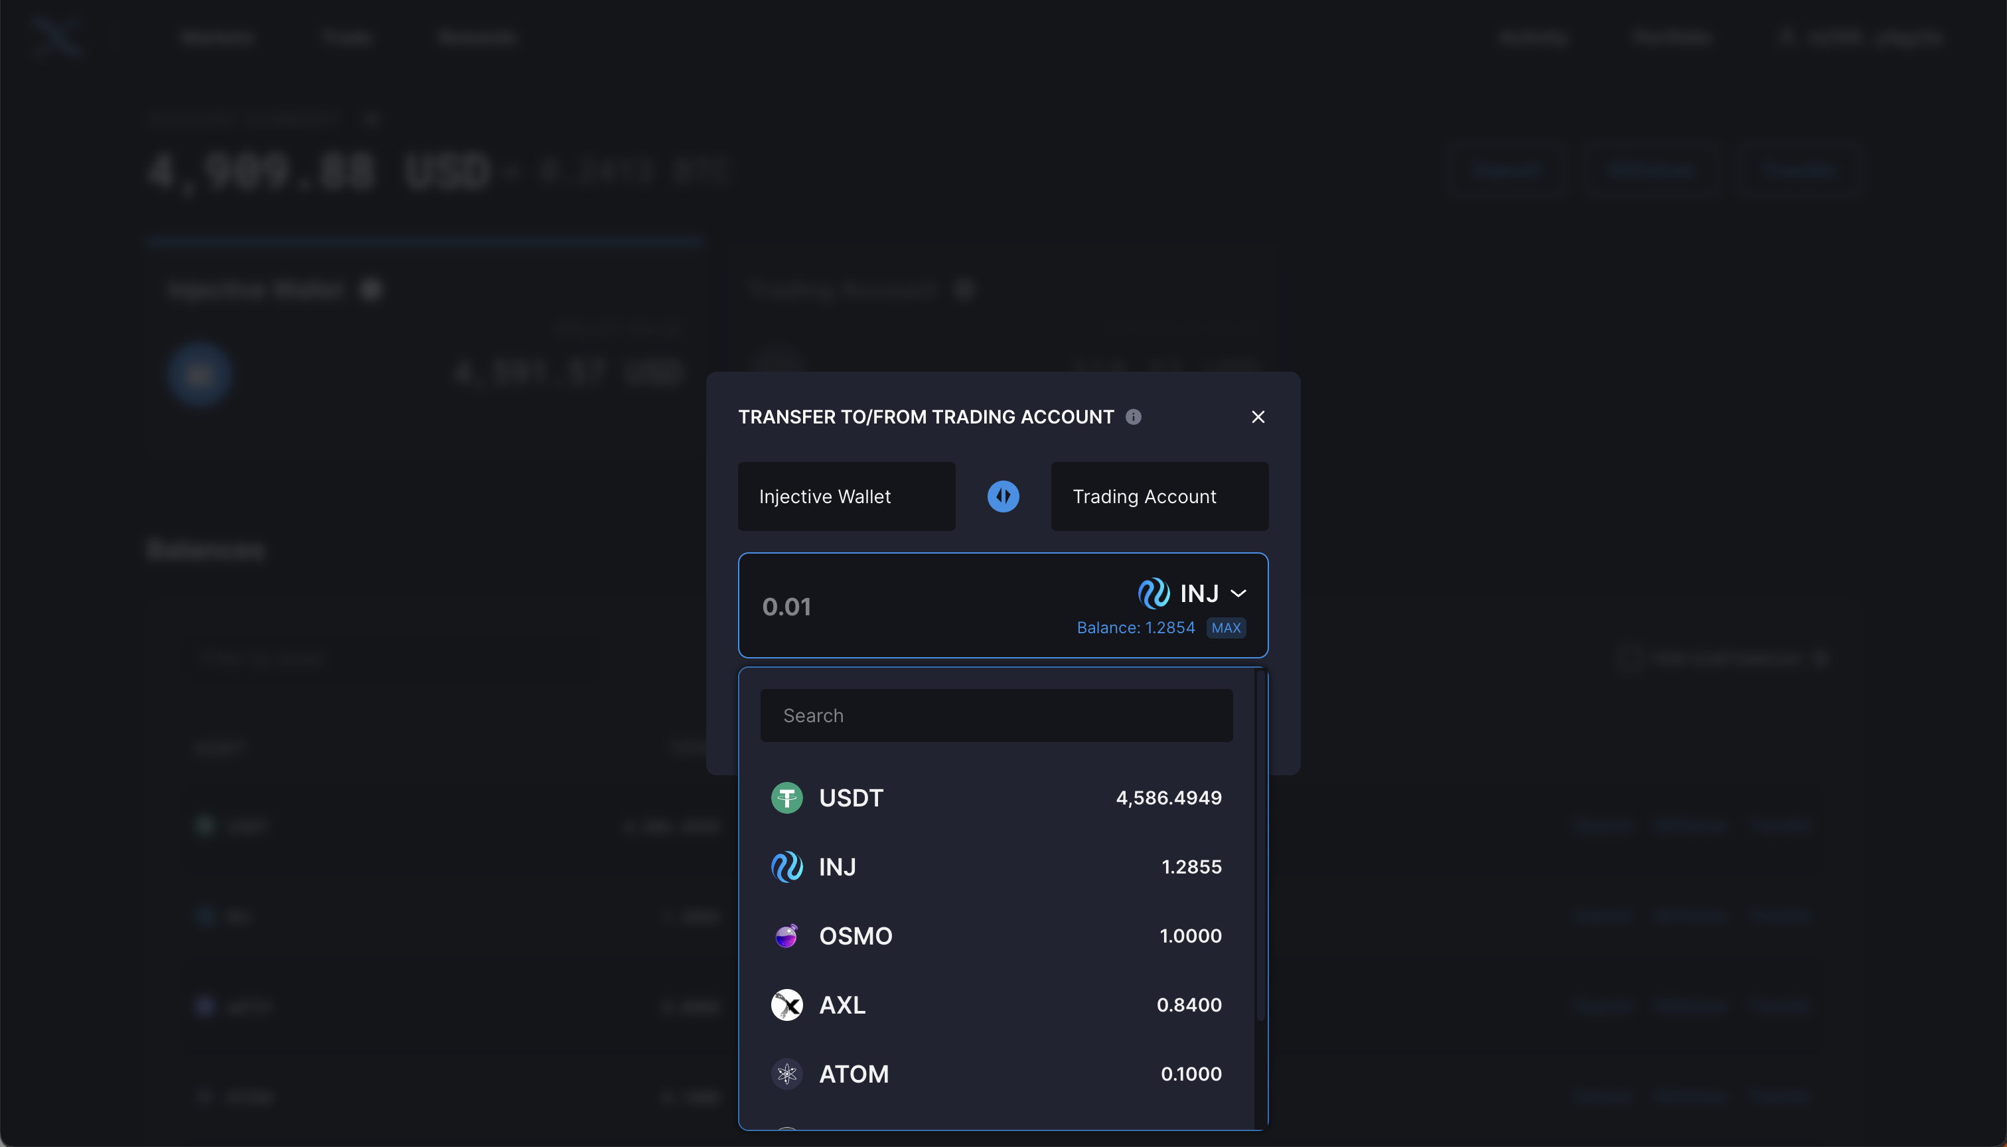
Task: Select the Trading Account destination box
Action: tap(1159, 497)
